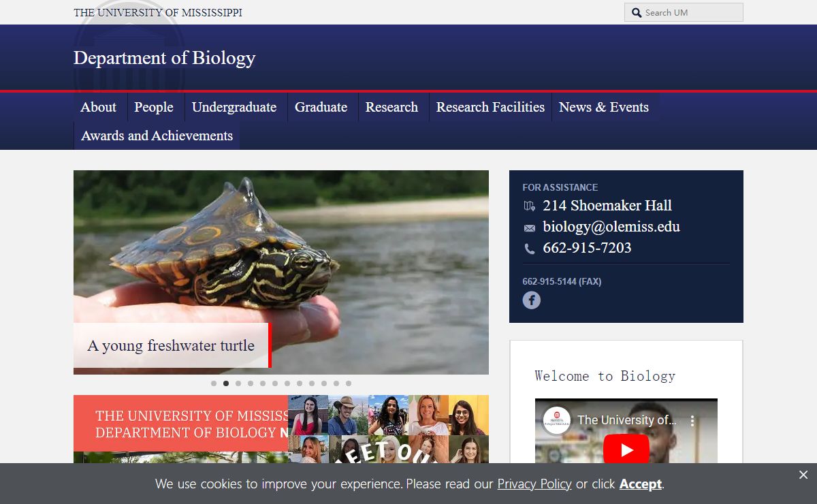This screenshot has width=817, height=504.
Task: Focus the Search UM input field
Action: click(684, 12)
